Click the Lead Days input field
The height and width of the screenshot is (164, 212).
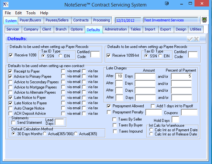click(59, 122)
